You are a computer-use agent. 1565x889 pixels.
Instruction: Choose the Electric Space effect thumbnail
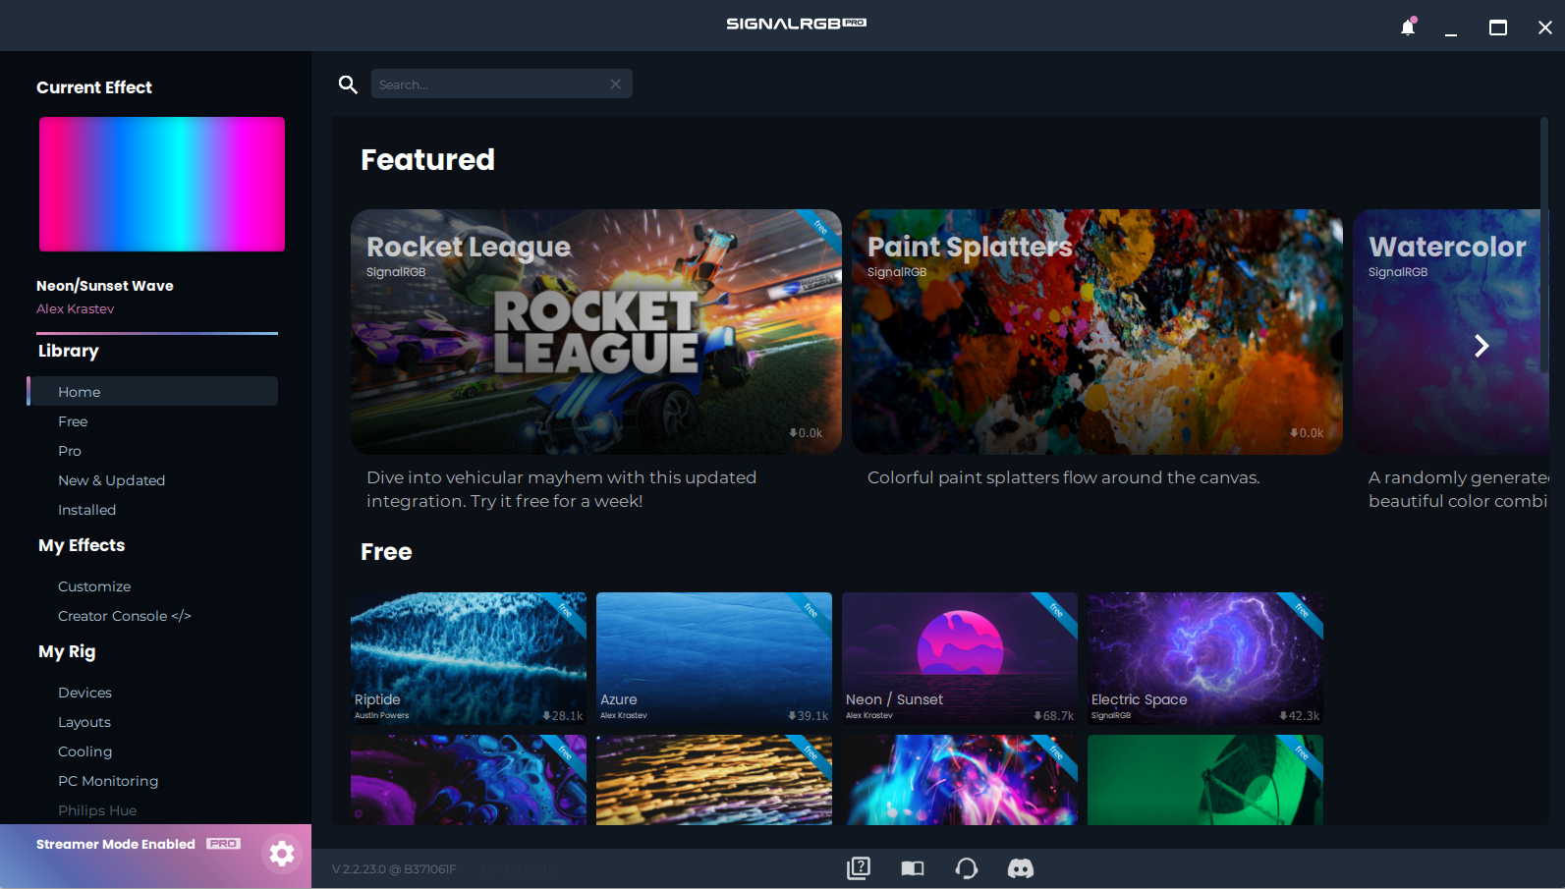pyautogui.click(x=1204, y=658)
